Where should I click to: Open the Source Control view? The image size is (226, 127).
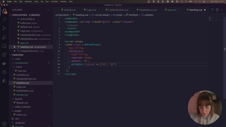[4, 28]
